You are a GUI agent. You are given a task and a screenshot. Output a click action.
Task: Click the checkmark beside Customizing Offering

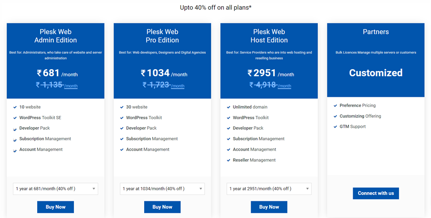click(336, 116)
